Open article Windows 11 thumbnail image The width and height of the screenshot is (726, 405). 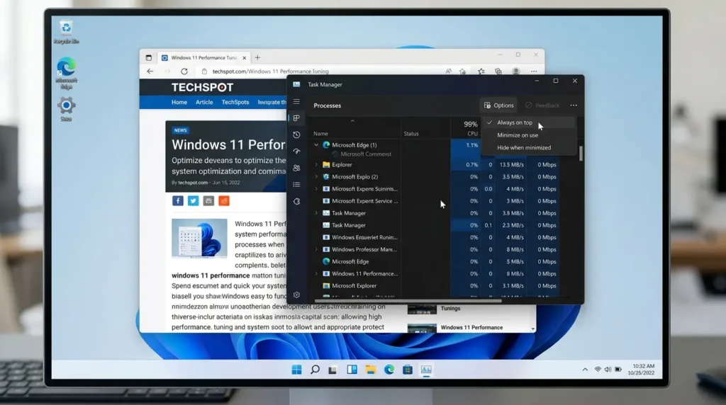(199, 238)
